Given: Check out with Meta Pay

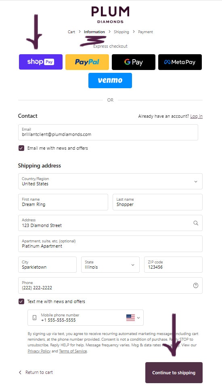Looking at the screenshot, I should (180, 62).
